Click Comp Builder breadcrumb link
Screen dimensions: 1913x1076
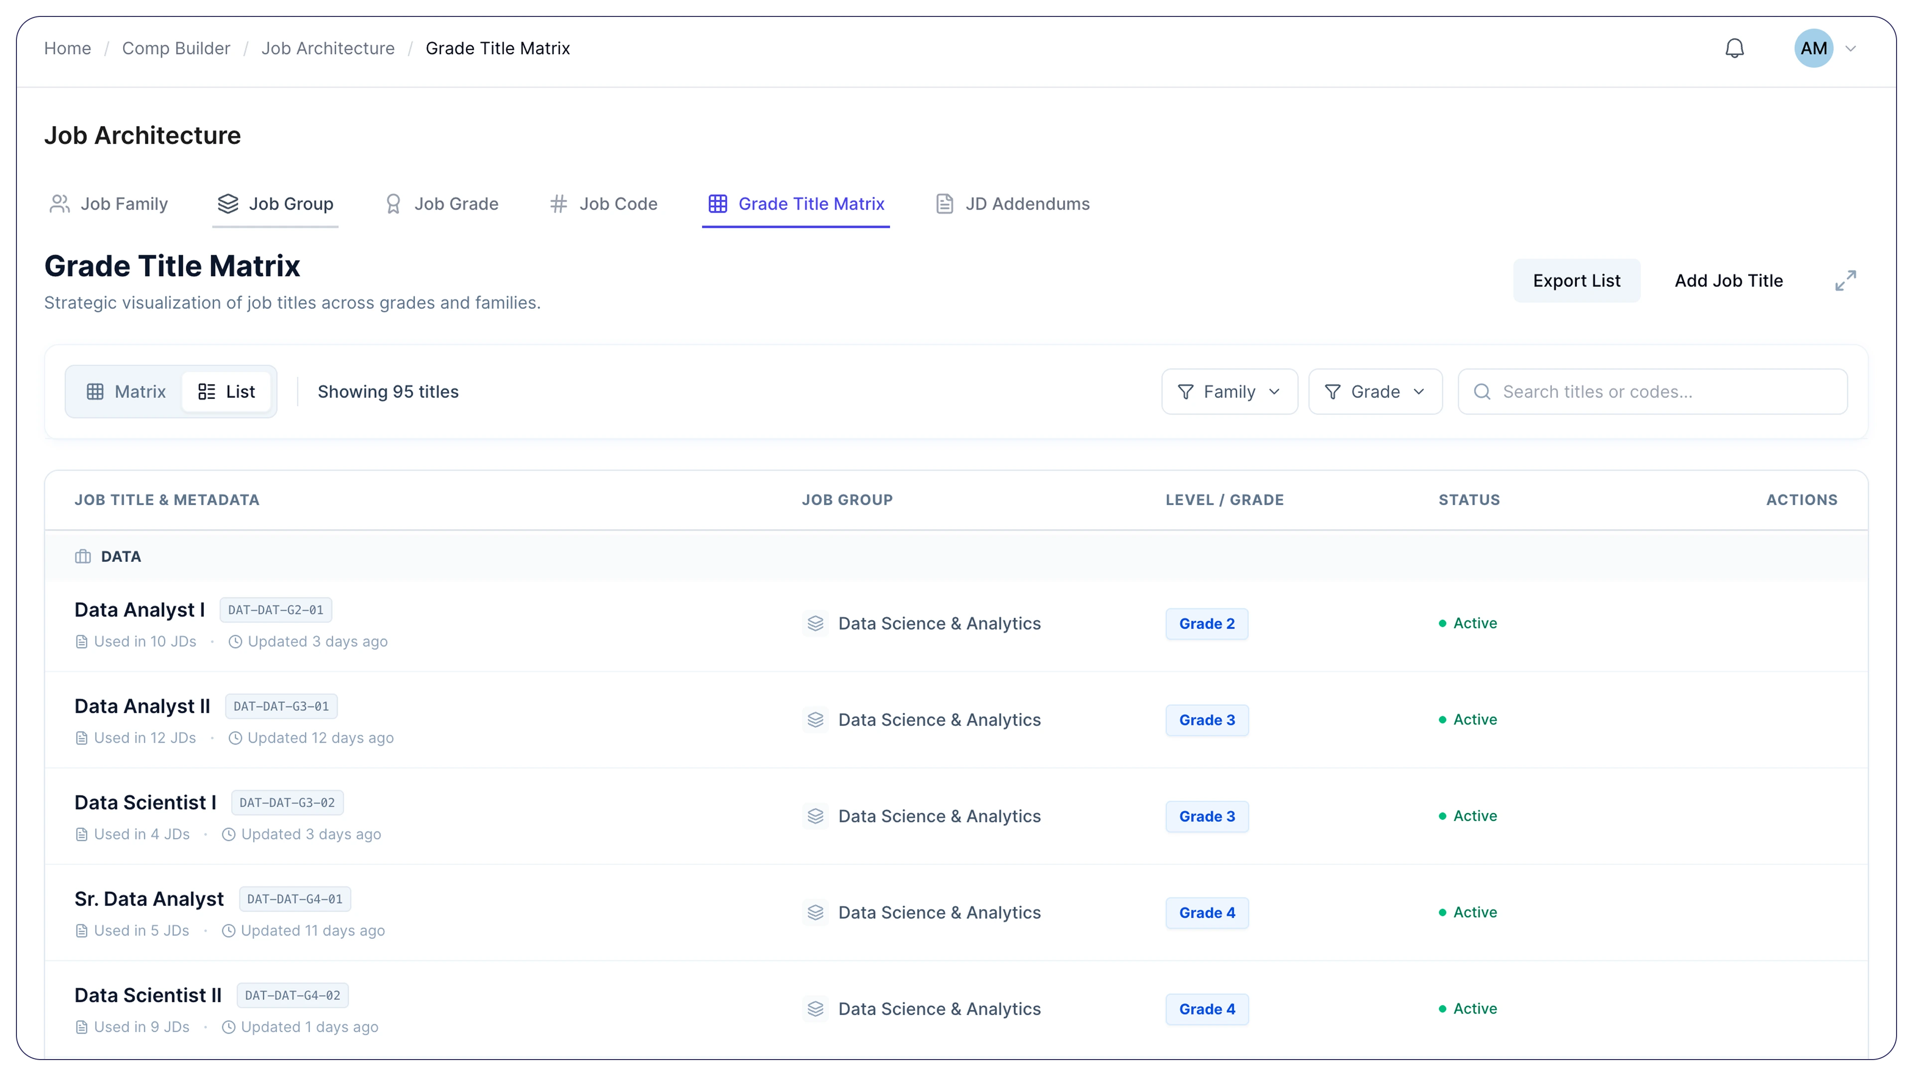point(176,48)
